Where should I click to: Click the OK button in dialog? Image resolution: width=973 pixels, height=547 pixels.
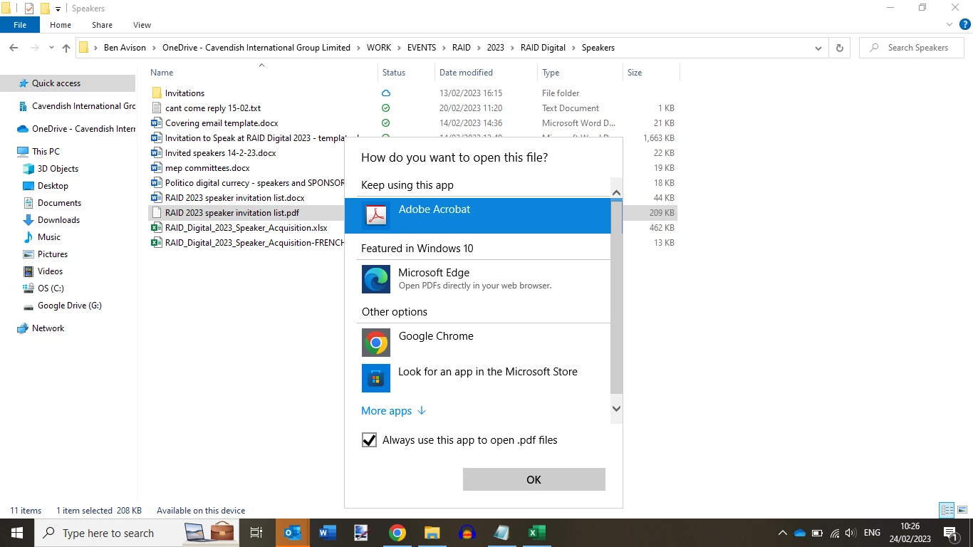point(534,479)
